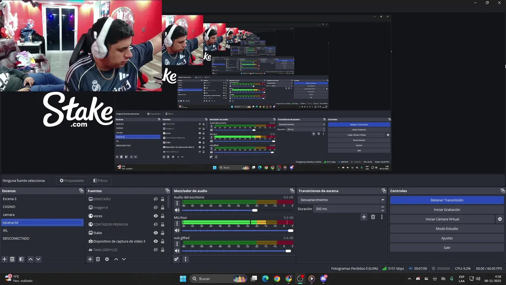Open options menu for Audio del escritorio
This screenshot has width=506, height=285.
(177, 203)
